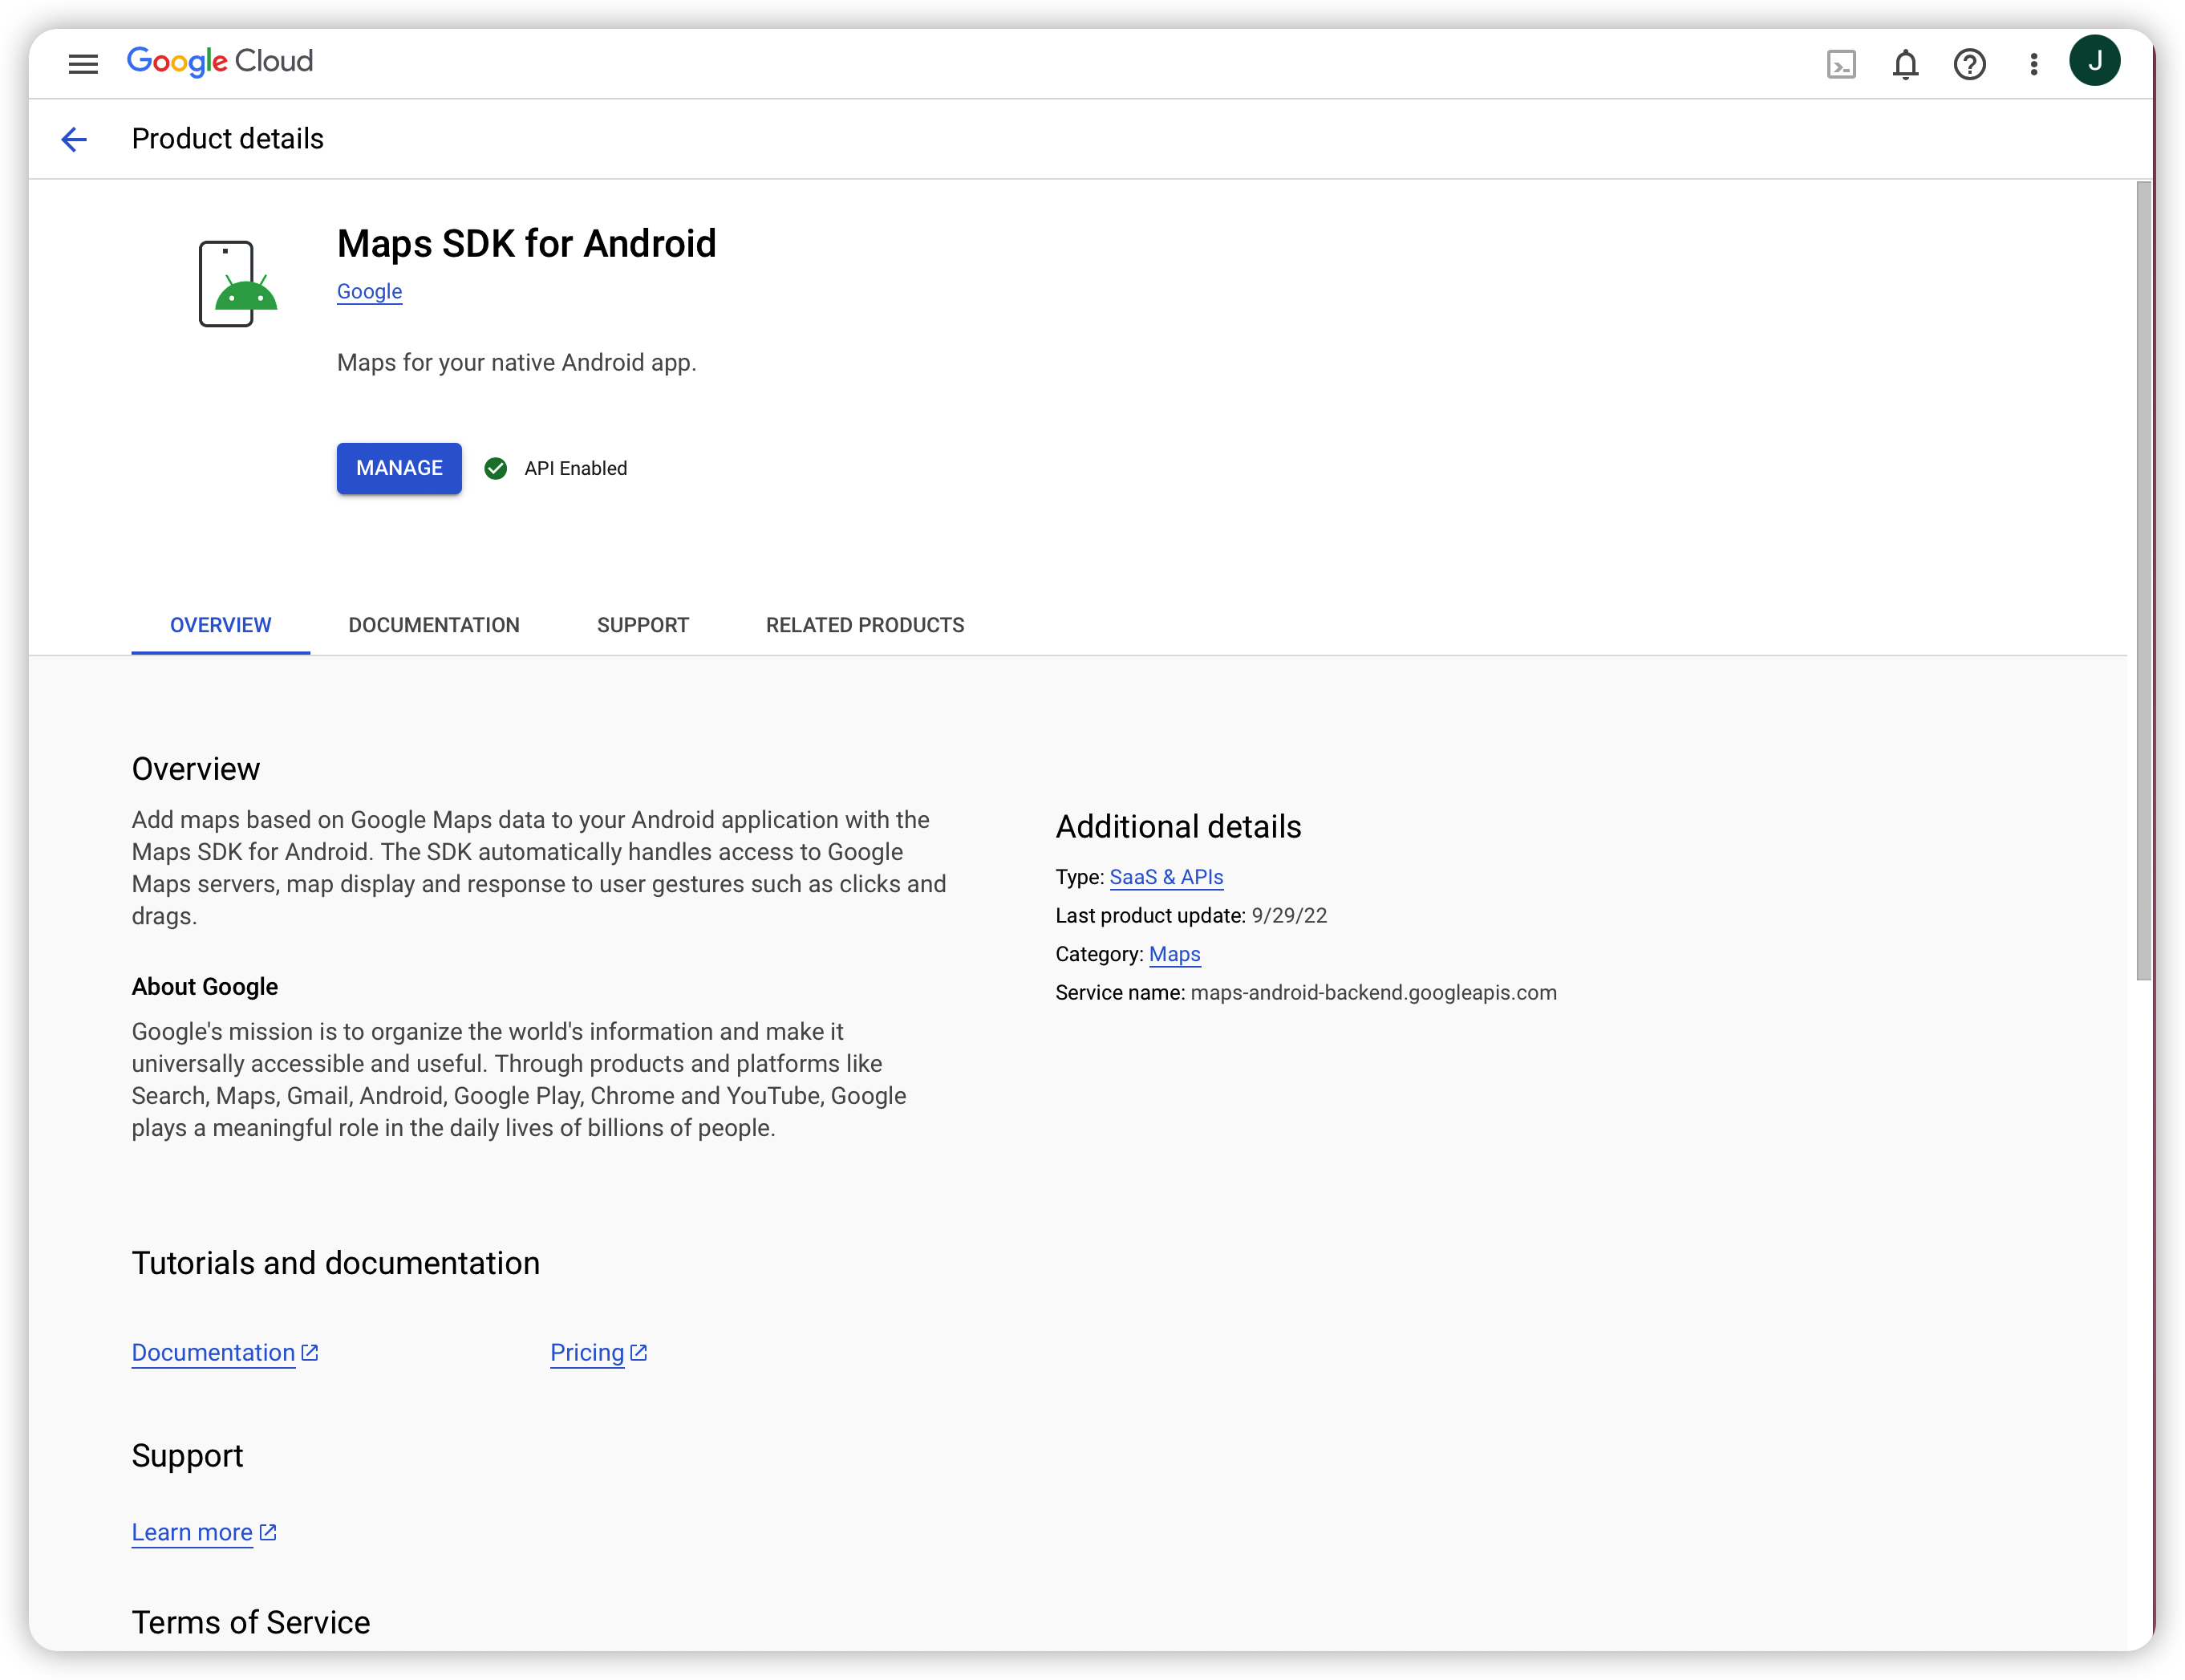Click the Tutorials and documentation heading
The width and height of the screenshot is (2185, 1680).
pos(336,1262)
